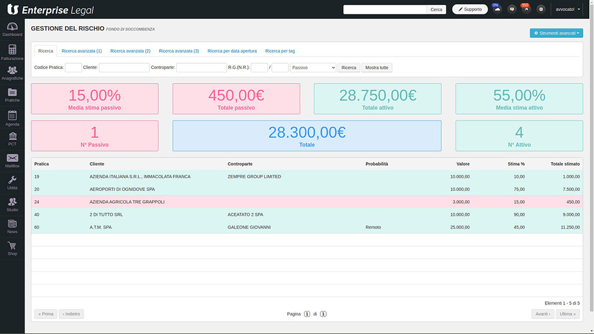Select row AZIENDA ITALIANA S.R.L., IMMACOLATA FRANCA
The height and width of the screenshot is (334, 594).
[307, 176]
